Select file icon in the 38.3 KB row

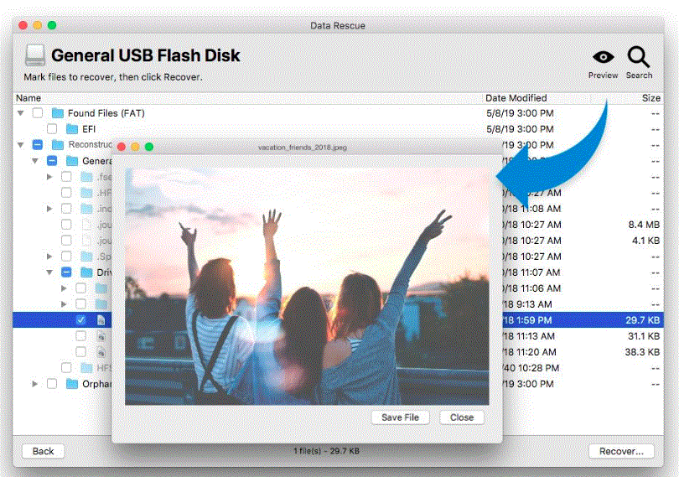pyautogui.click(x=101, y=352)
